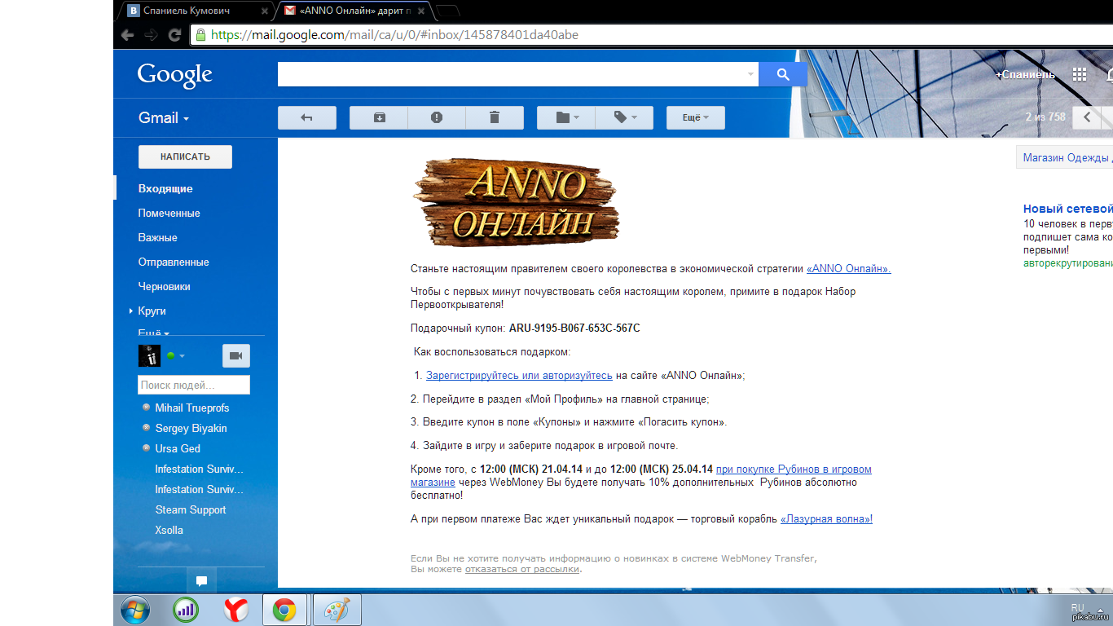Expand the Ещё more-actions dropdown
This screenshot has height=626, width=1113.
click(x=695, y=117)
